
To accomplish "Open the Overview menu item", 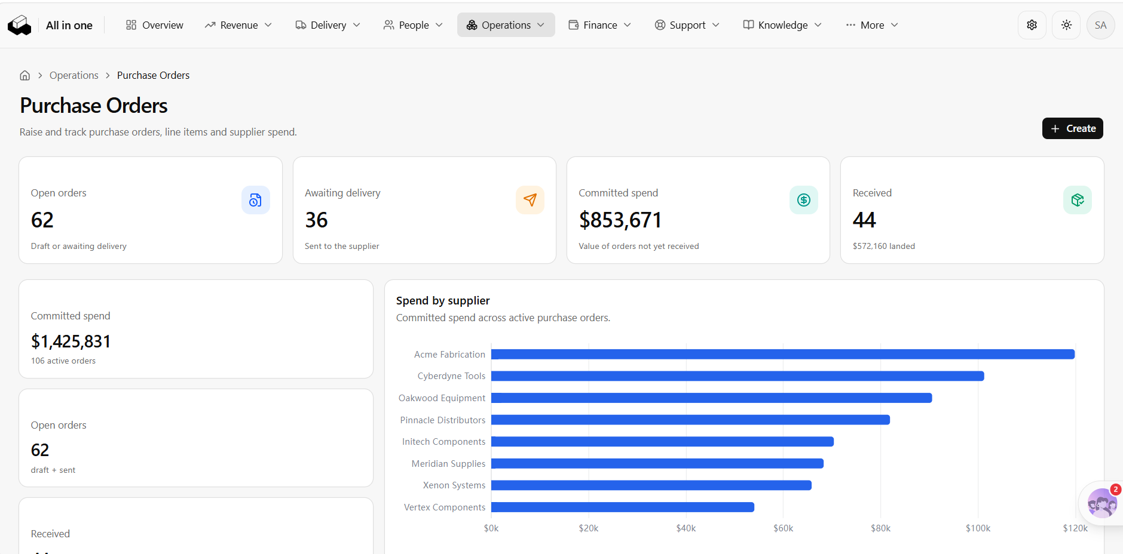I will click(x=155, y=25).
